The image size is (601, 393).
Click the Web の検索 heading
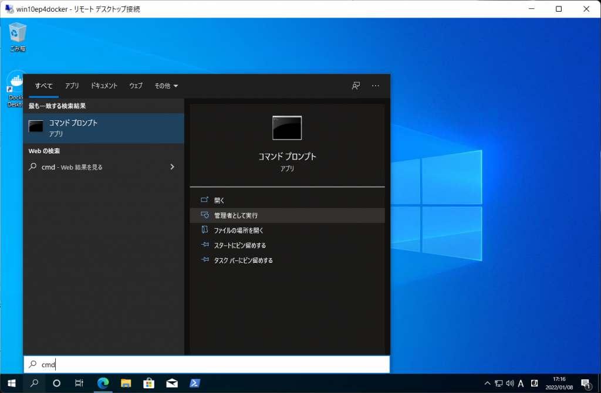pos(44,151)
